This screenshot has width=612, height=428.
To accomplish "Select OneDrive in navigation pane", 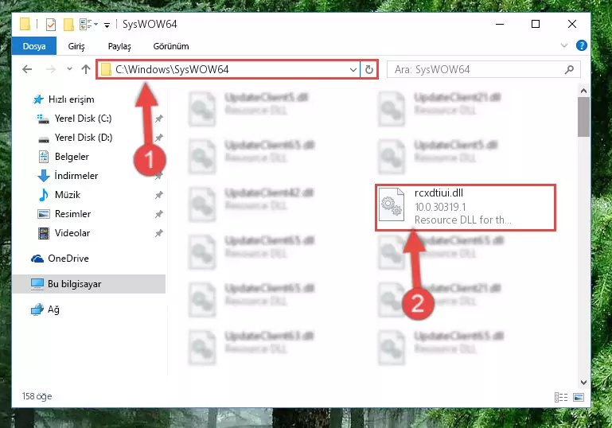I will point(60,259).
